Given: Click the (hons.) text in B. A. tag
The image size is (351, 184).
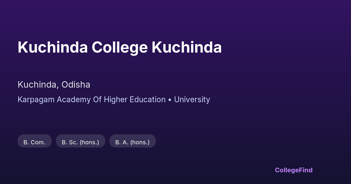Looking at the screenshot, I should [x=140, y=142].
